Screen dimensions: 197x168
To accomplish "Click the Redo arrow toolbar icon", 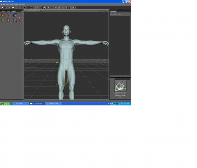I will tap(20, 8).
